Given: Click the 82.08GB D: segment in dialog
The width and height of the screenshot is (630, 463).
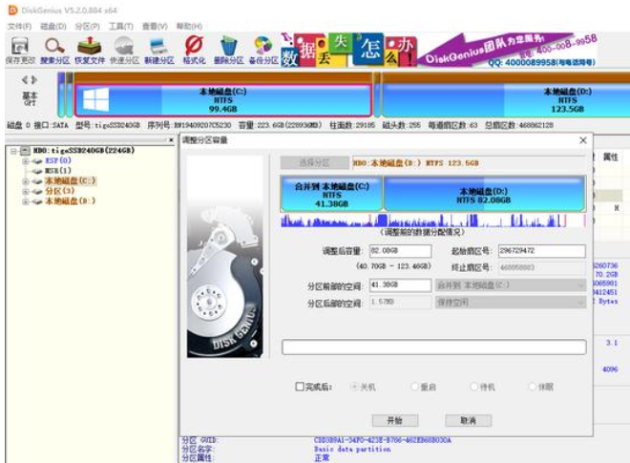Looking at the screenshot, I should click(x=484, y=194).
